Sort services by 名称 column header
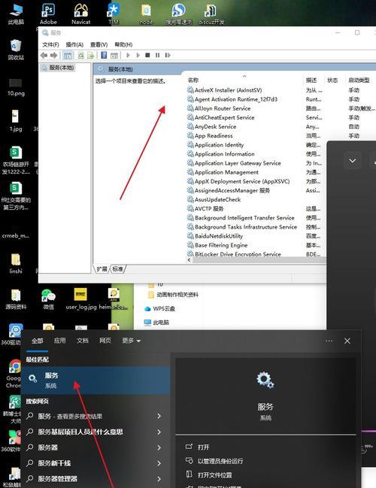The image size is (376, 488). tap(193, 80)
